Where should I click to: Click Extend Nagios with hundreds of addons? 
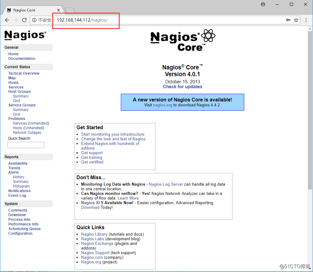[110, 146]
